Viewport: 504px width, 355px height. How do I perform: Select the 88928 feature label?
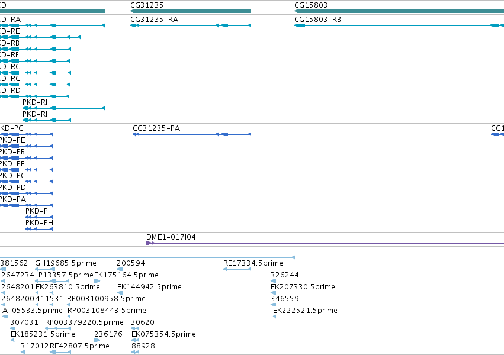[143, 346]
